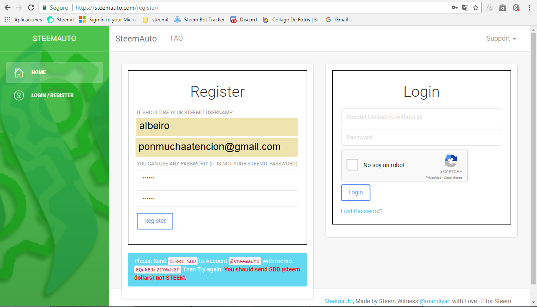Open the Steem Bot Tracker bookmark
This screenshot has width=537, height=307.
click(199, 20)
